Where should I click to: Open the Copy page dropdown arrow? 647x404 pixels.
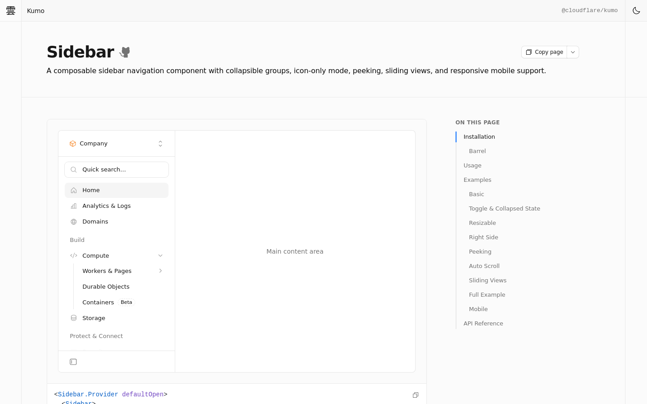(573, 52)
